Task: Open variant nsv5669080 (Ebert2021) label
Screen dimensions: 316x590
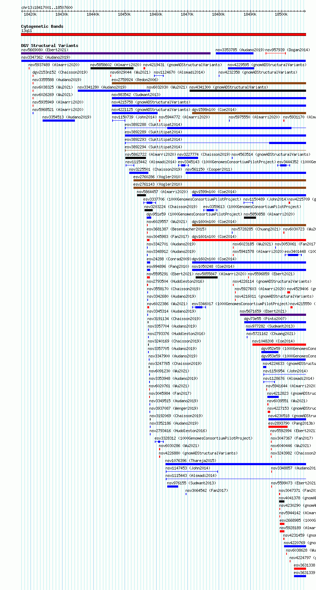Action: coord(44,50)
